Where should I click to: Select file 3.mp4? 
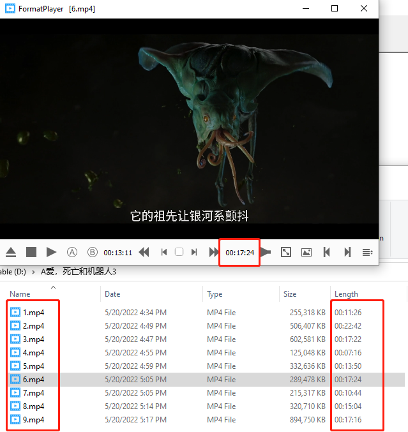33,339
